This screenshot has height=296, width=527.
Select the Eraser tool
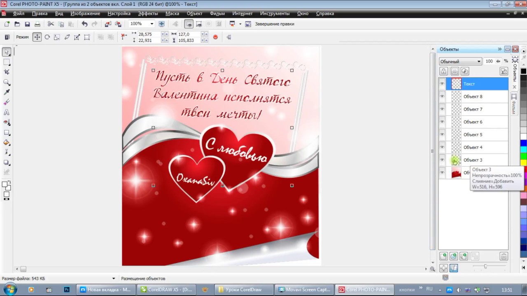click(7, 102)
